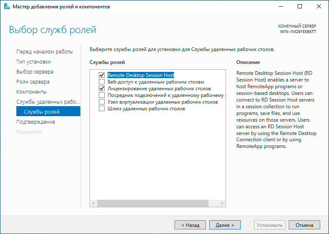Select Компоненты in sidebar
Screen dimensions: 329x234
tap(31, 92)
